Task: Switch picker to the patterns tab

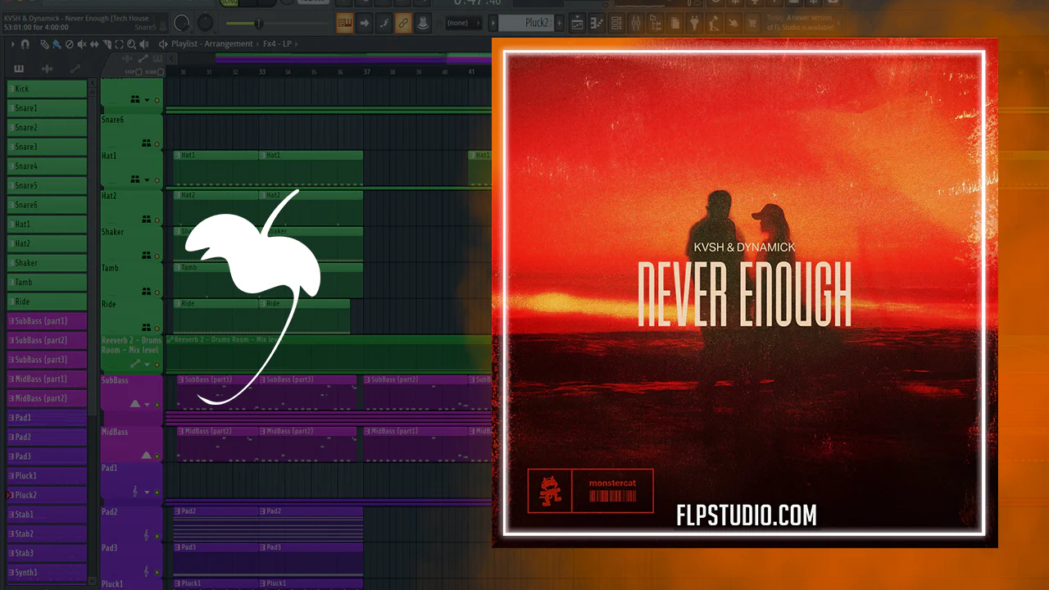Action: (19, 68)
